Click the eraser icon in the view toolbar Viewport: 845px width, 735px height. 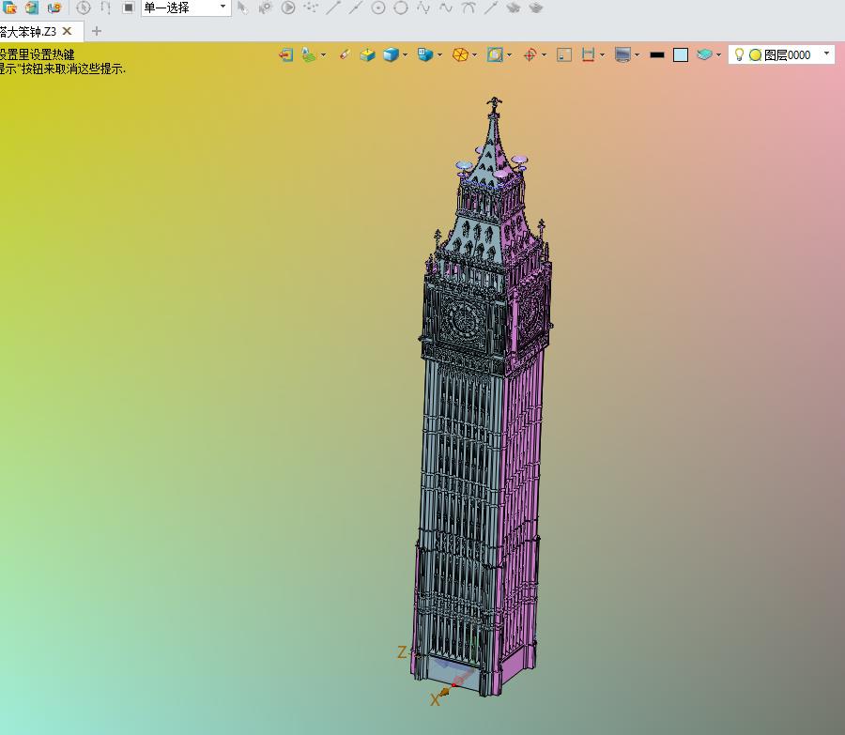pyautogui.click(x=345, y=54)
